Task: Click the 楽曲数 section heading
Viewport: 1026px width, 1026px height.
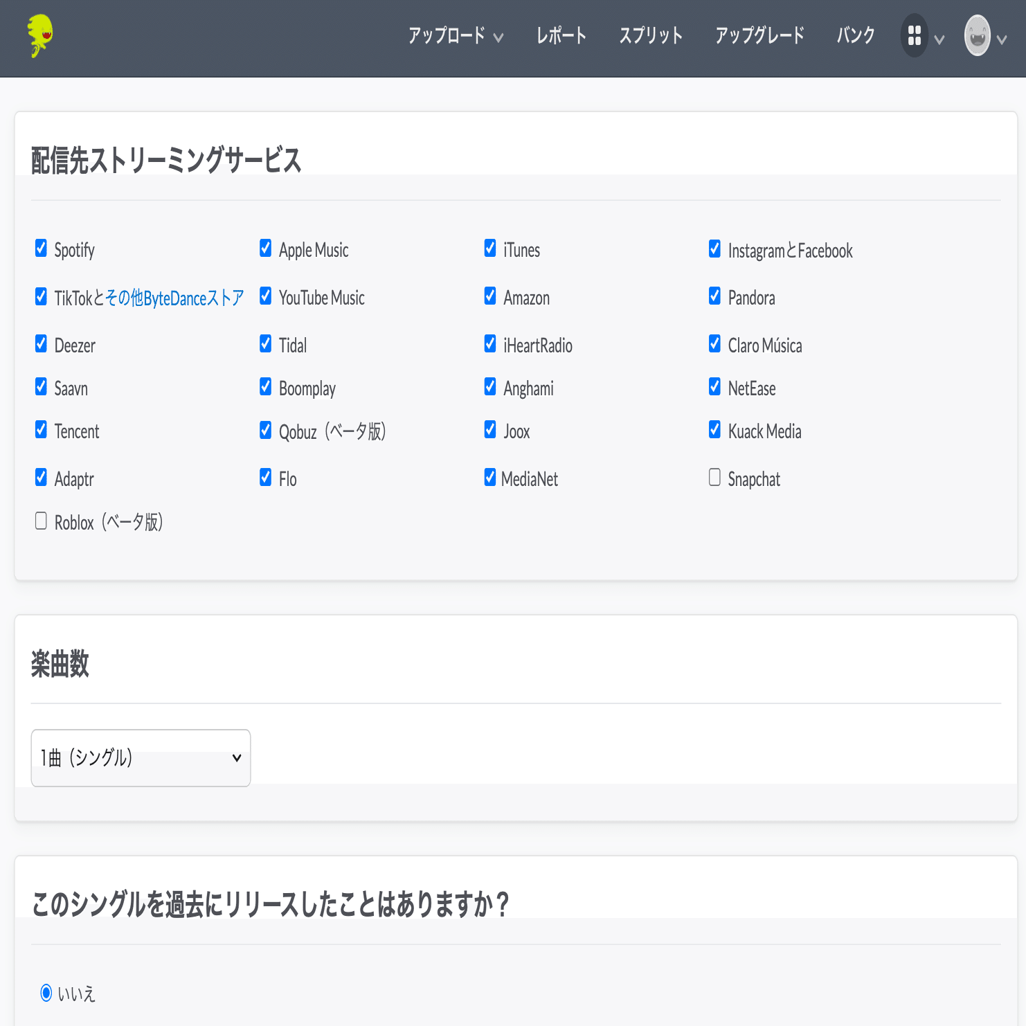Action: click(60, 663)
